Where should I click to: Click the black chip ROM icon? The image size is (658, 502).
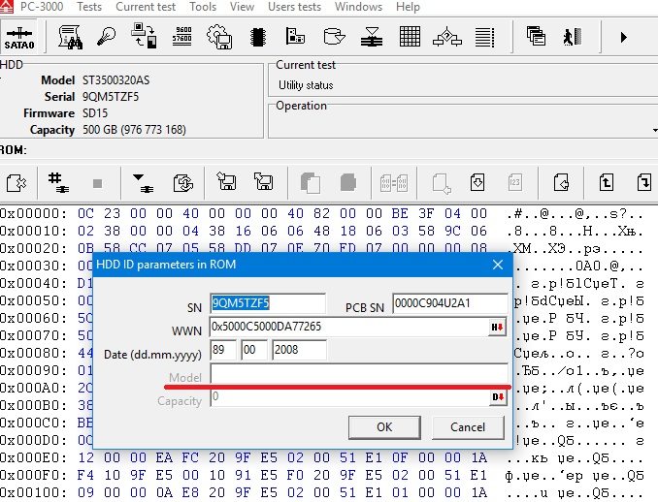click(257, 37)
